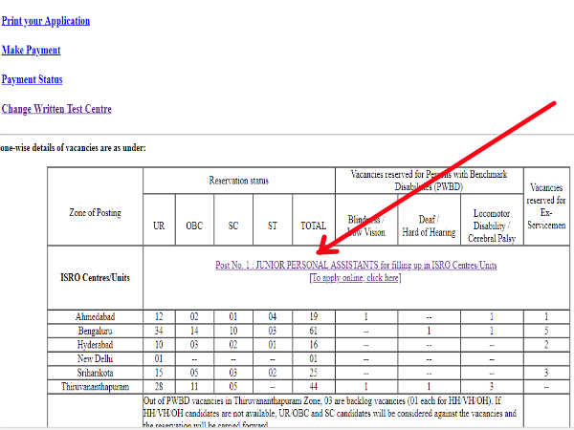Click the Thiruvananthapuram row label

(95, 387)
